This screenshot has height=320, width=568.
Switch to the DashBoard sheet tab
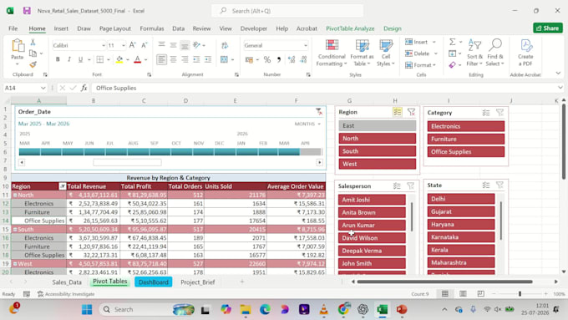pyautogui.click(x=153, y=282)
